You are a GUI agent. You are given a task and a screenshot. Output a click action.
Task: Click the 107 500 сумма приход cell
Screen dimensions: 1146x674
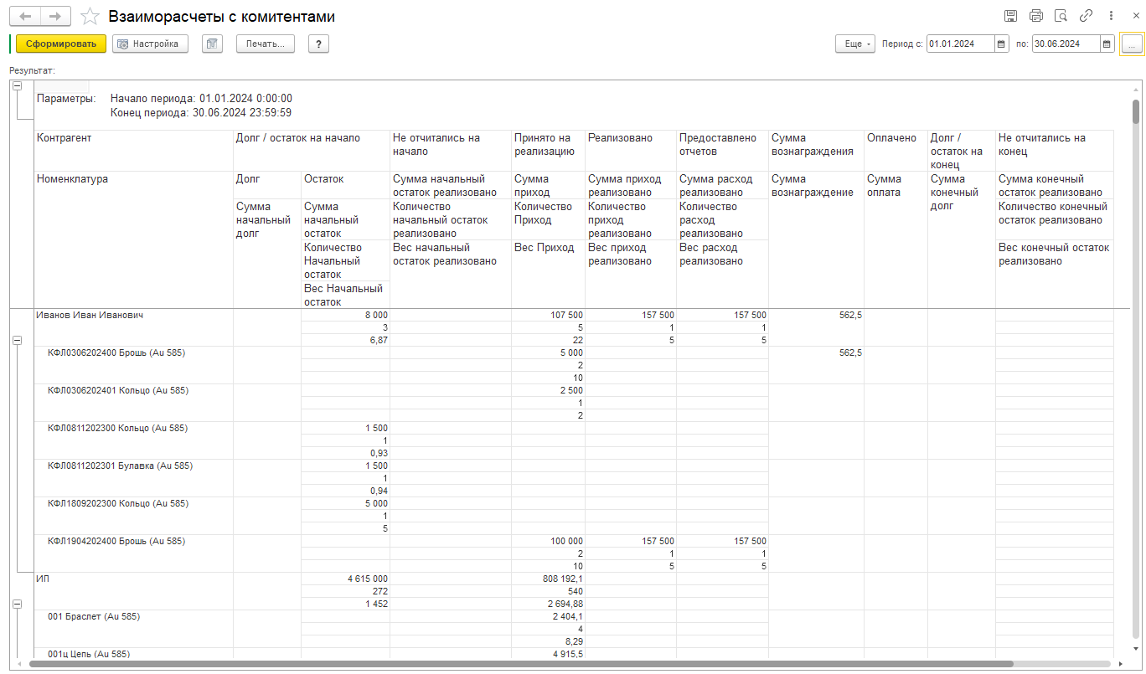[x=548, y=316]
